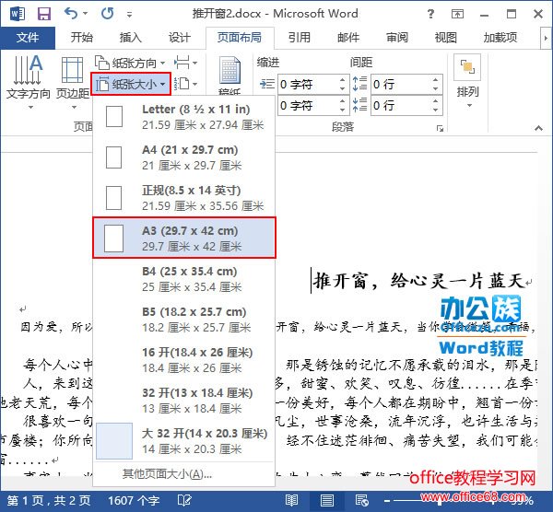The height and width of the screenshot is (512, 553).
Task: Click the spacing before field 0 行
Action: coord(401,84)
